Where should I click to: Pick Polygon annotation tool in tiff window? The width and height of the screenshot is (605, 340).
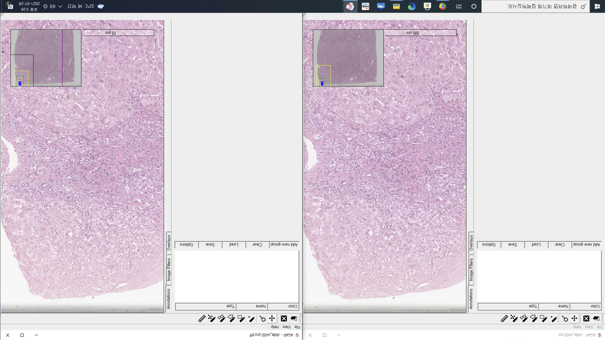click(x=231, y=319)
